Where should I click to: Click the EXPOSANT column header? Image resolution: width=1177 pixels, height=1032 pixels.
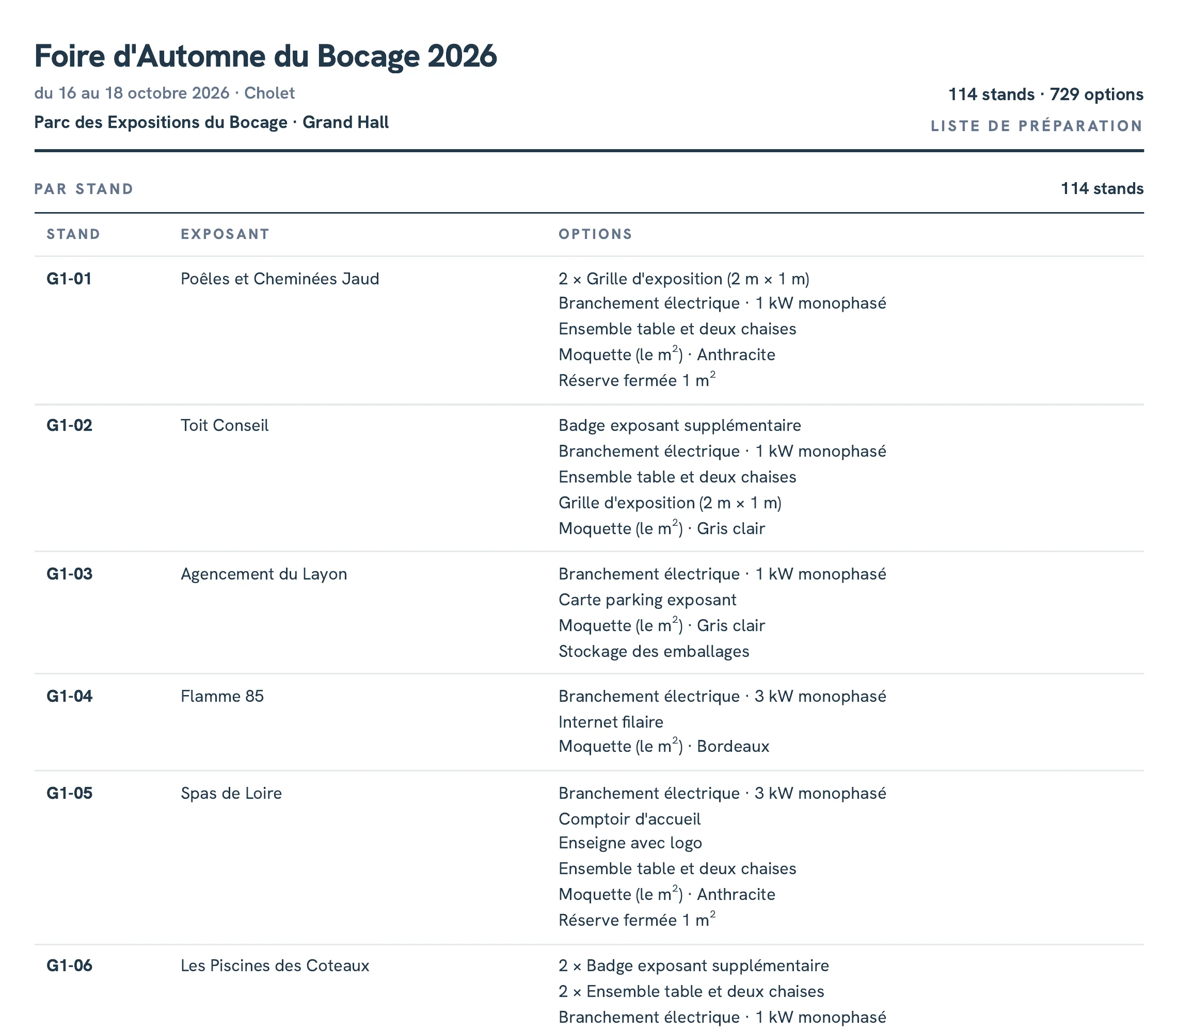(x=225, y=234)
